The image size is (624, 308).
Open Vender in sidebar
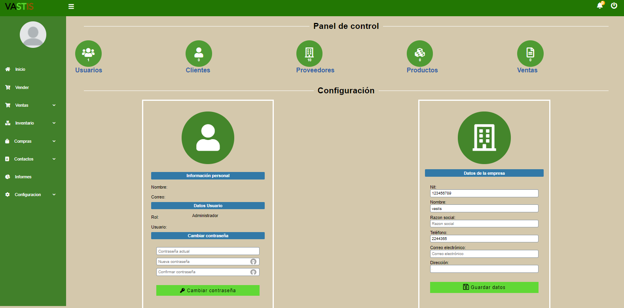pos(22,87)
